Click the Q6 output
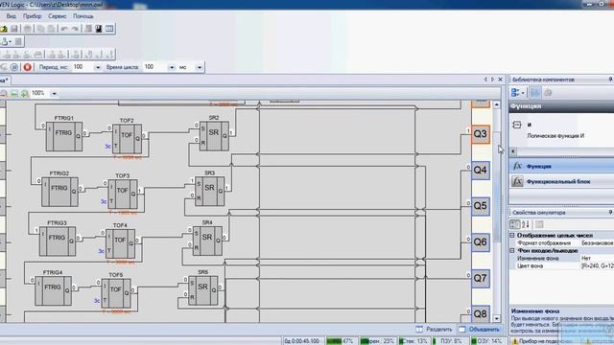This screenshot has height=345, width=614. tap(481, 242)
